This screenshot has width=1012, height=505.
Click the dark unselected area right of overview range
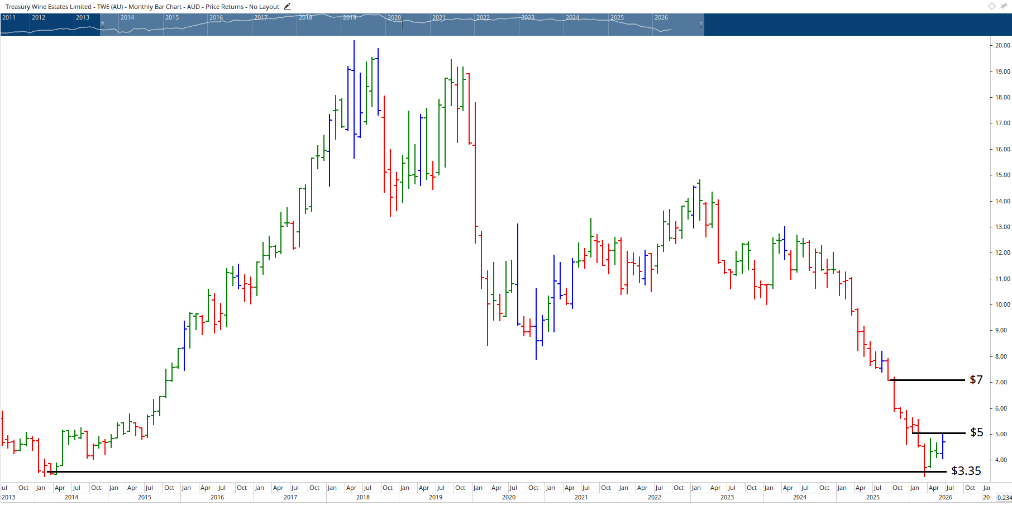tap(858, 25)
